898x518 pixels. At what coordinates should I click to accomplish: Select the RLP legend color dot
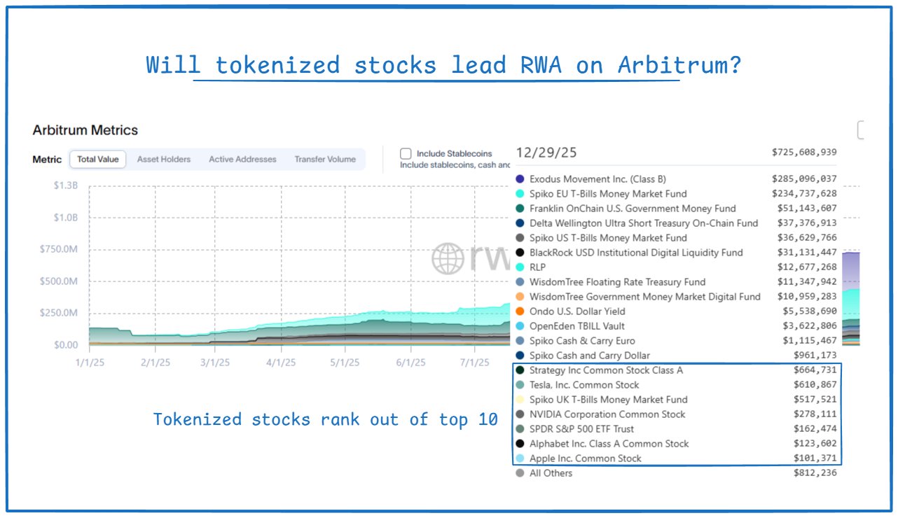[x=519, y=267]
